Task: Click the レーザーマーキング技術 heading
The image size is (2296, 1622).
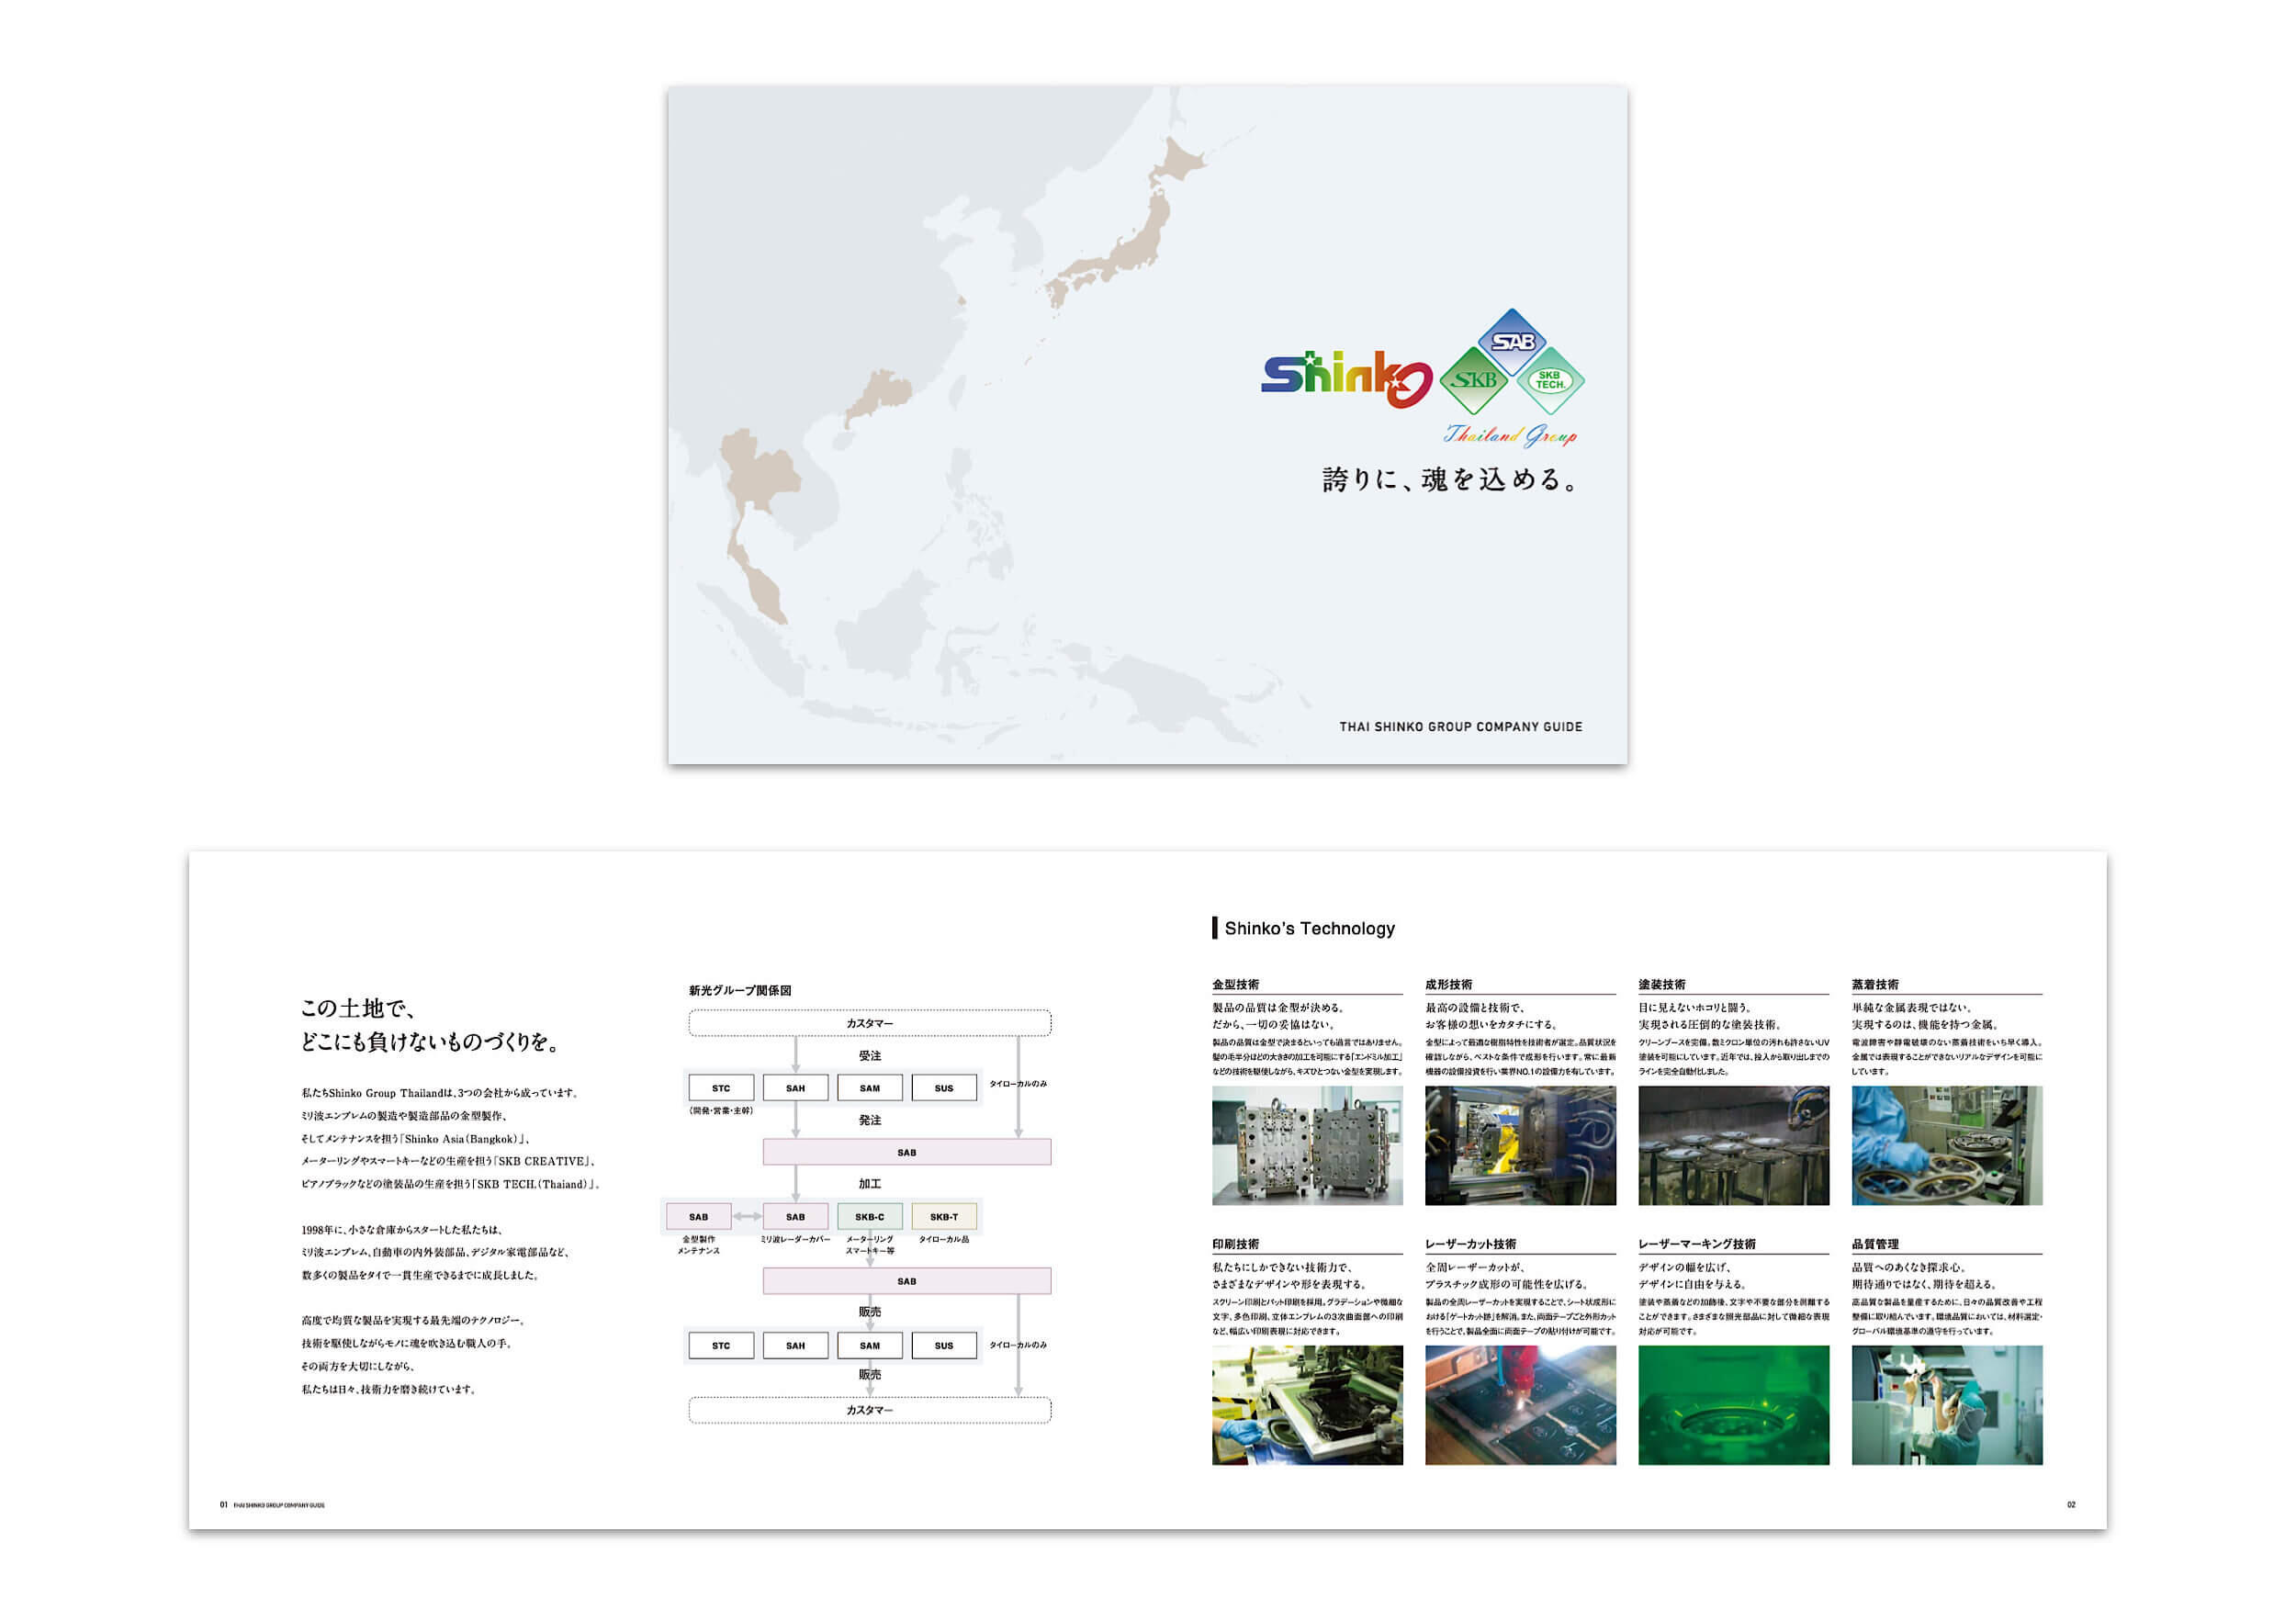Action: tap(1696, 1244)
